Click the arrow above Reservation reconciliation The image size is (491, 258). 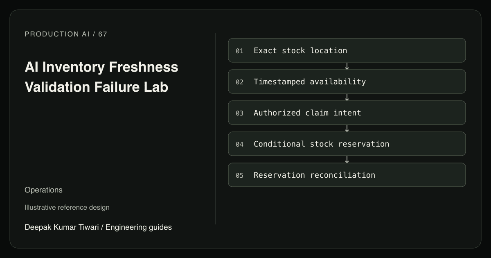(x=347, y=159)
